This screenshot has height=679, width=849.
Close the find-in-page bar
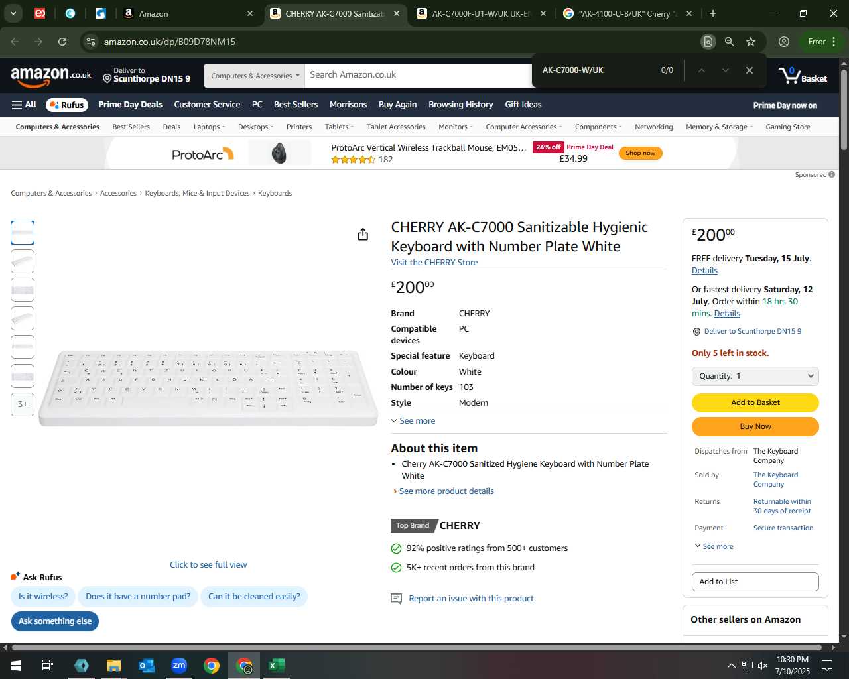pyautogui.click(x=750, y=70)
